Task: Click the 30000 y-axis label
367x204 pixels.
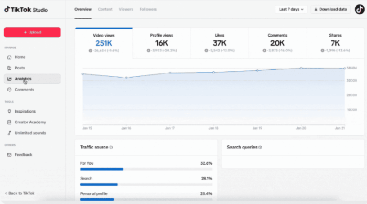Action: click(x=352, y=81)
